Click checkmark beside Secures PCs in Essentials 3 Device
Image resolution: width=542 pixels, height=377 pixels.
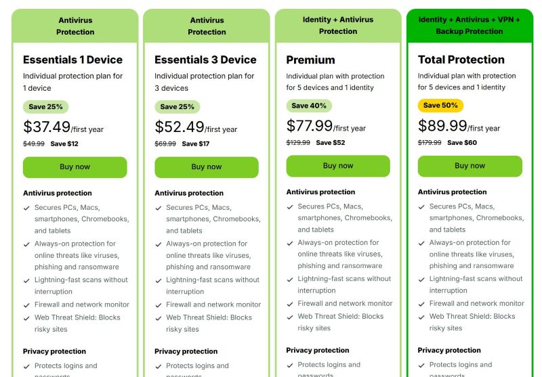click(x=159, y=208)
